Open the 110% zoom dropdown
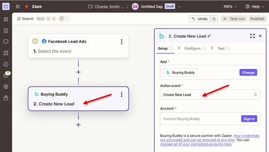This screenshot has height=152, width=269. [230, 7]
